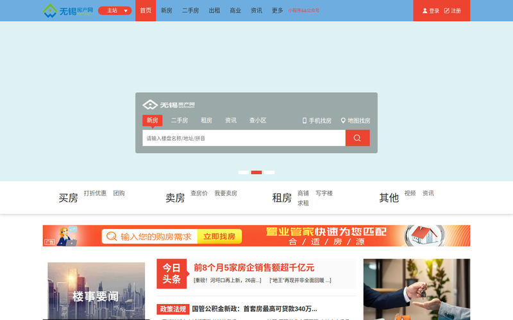Select the third carousel slide indicator
The height and width of the screenshot is (320, 513).
tap(269, 172)
